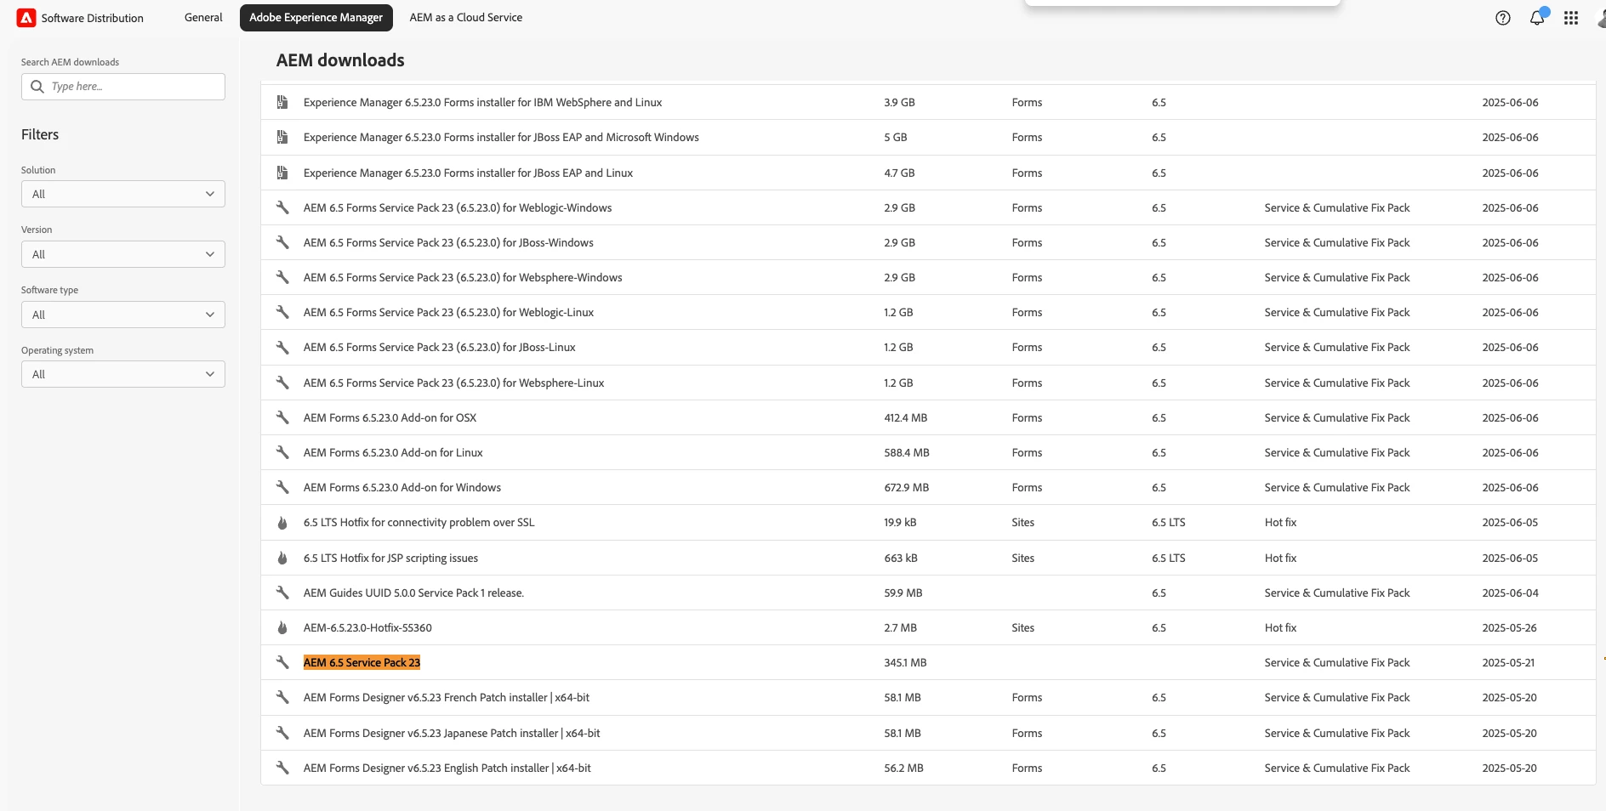Viewport: 1606px width, 811px height.
Task: Click wrench icon for Add-on for Linux
Action: tap(282, 452)
